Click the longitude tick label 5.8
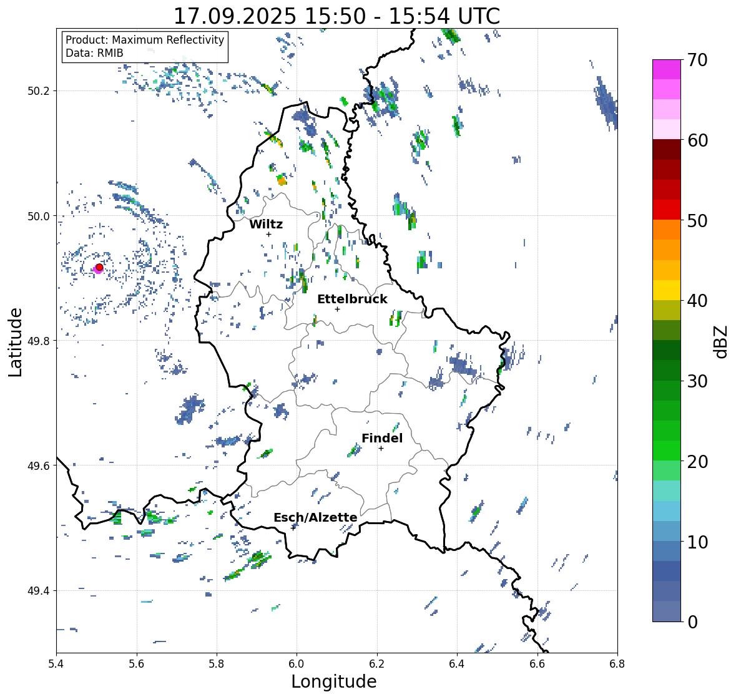 click(217, 663)
